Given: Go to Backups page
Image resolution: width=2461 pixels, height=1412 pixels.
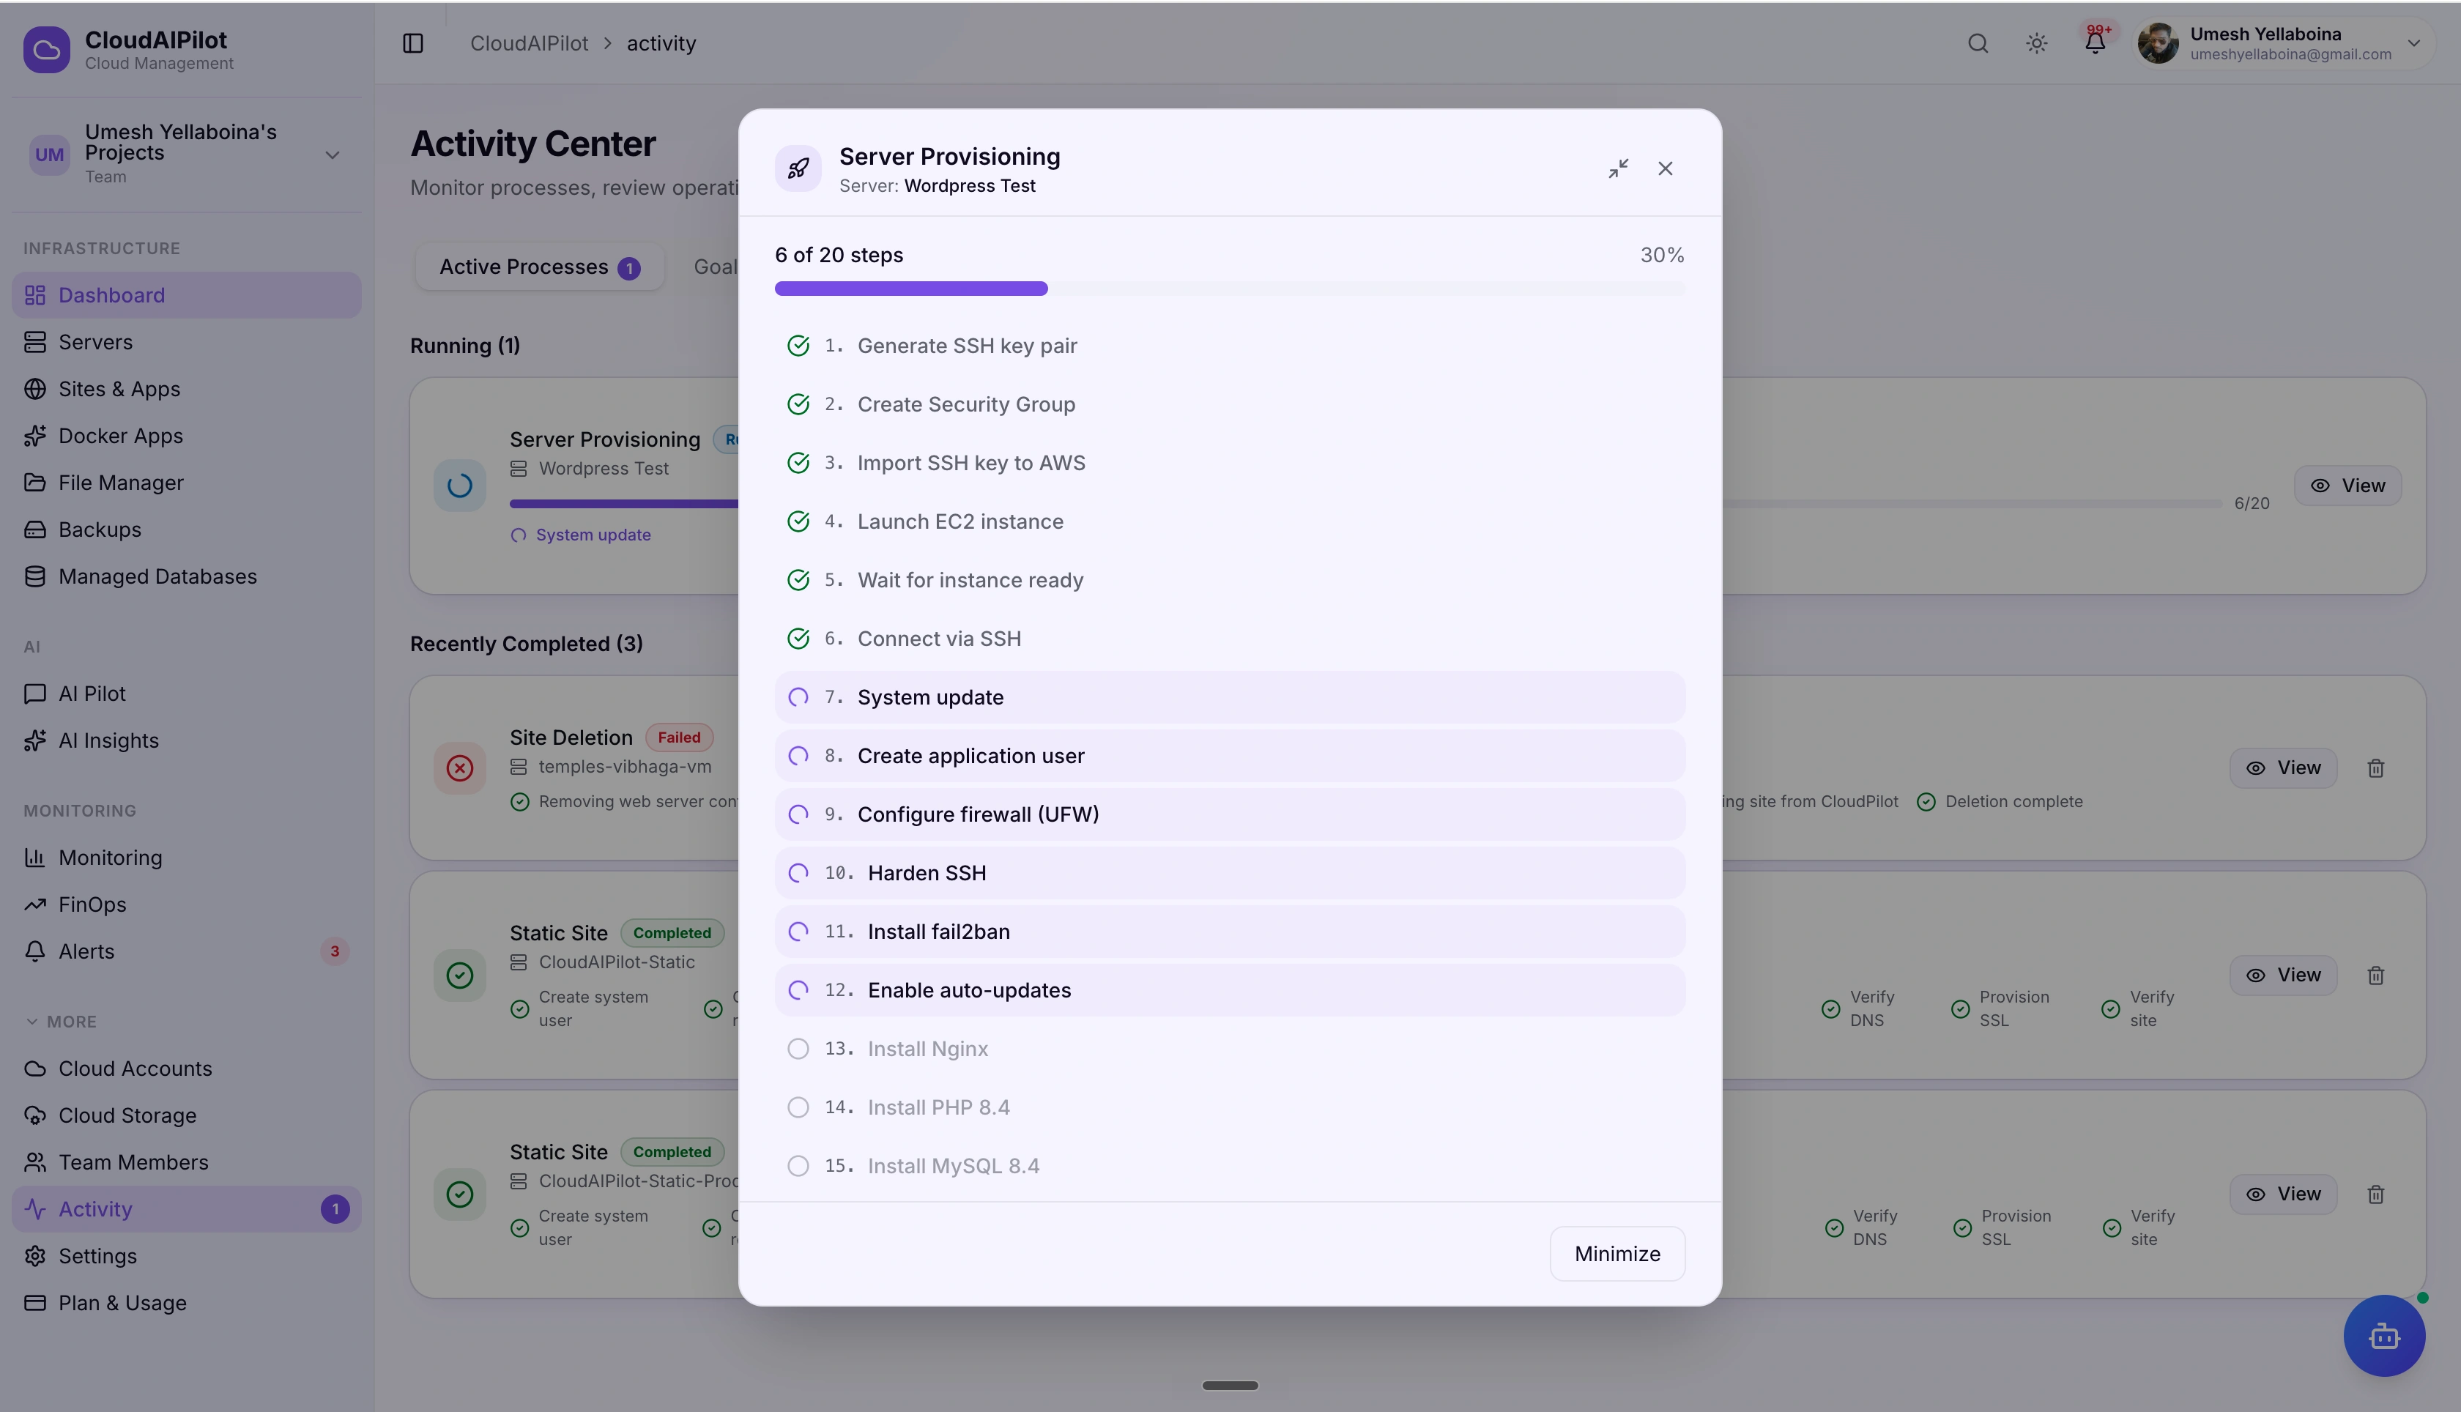Looking at the screenshot, I should [186, 529].
